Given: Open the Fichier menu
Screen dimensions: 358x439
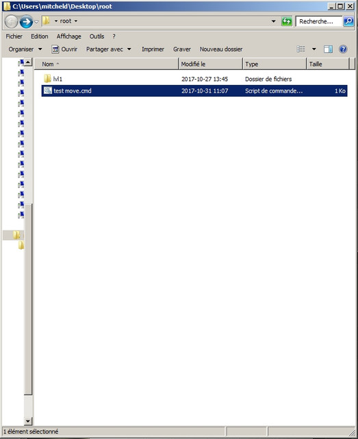Looking at the screenshot, I should pyautogui.click(x=14, y=36).
